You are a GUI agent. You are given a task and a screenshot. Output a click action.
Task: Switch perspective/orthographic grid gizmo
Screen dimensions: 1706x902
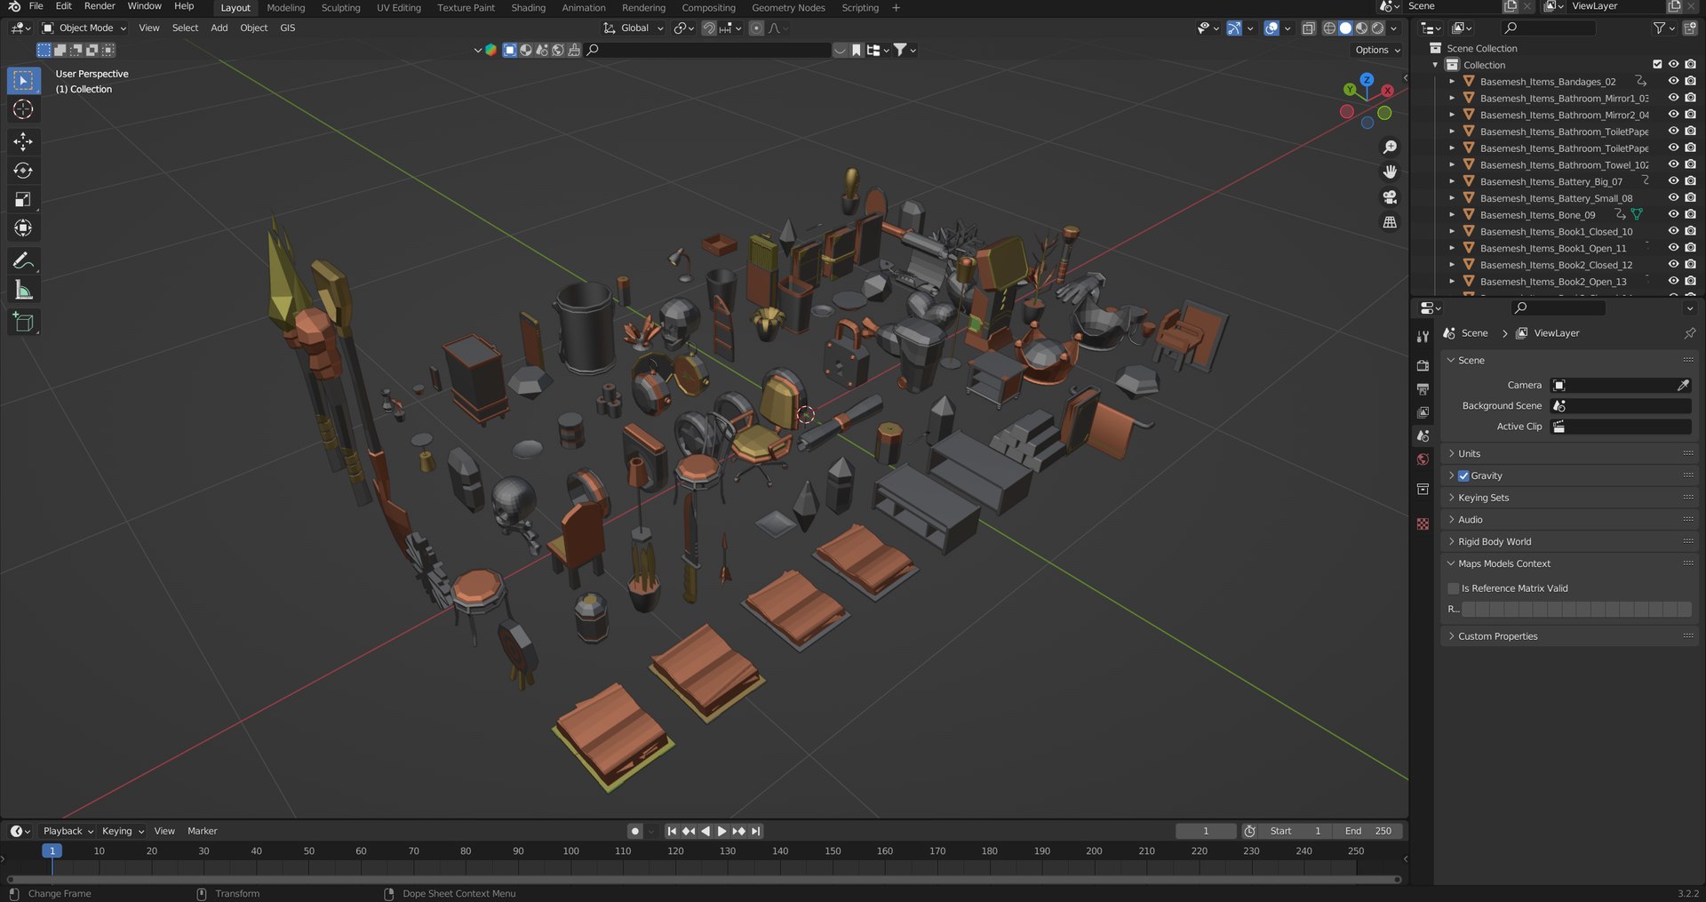1390,222
